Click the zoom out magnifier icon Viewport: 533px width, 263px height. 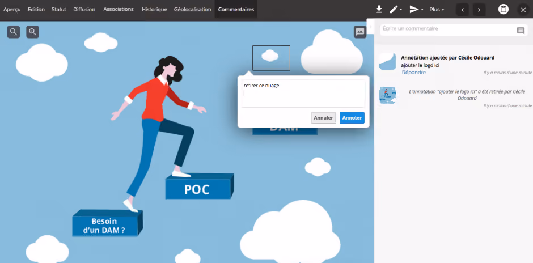click(x=14, y=32)
